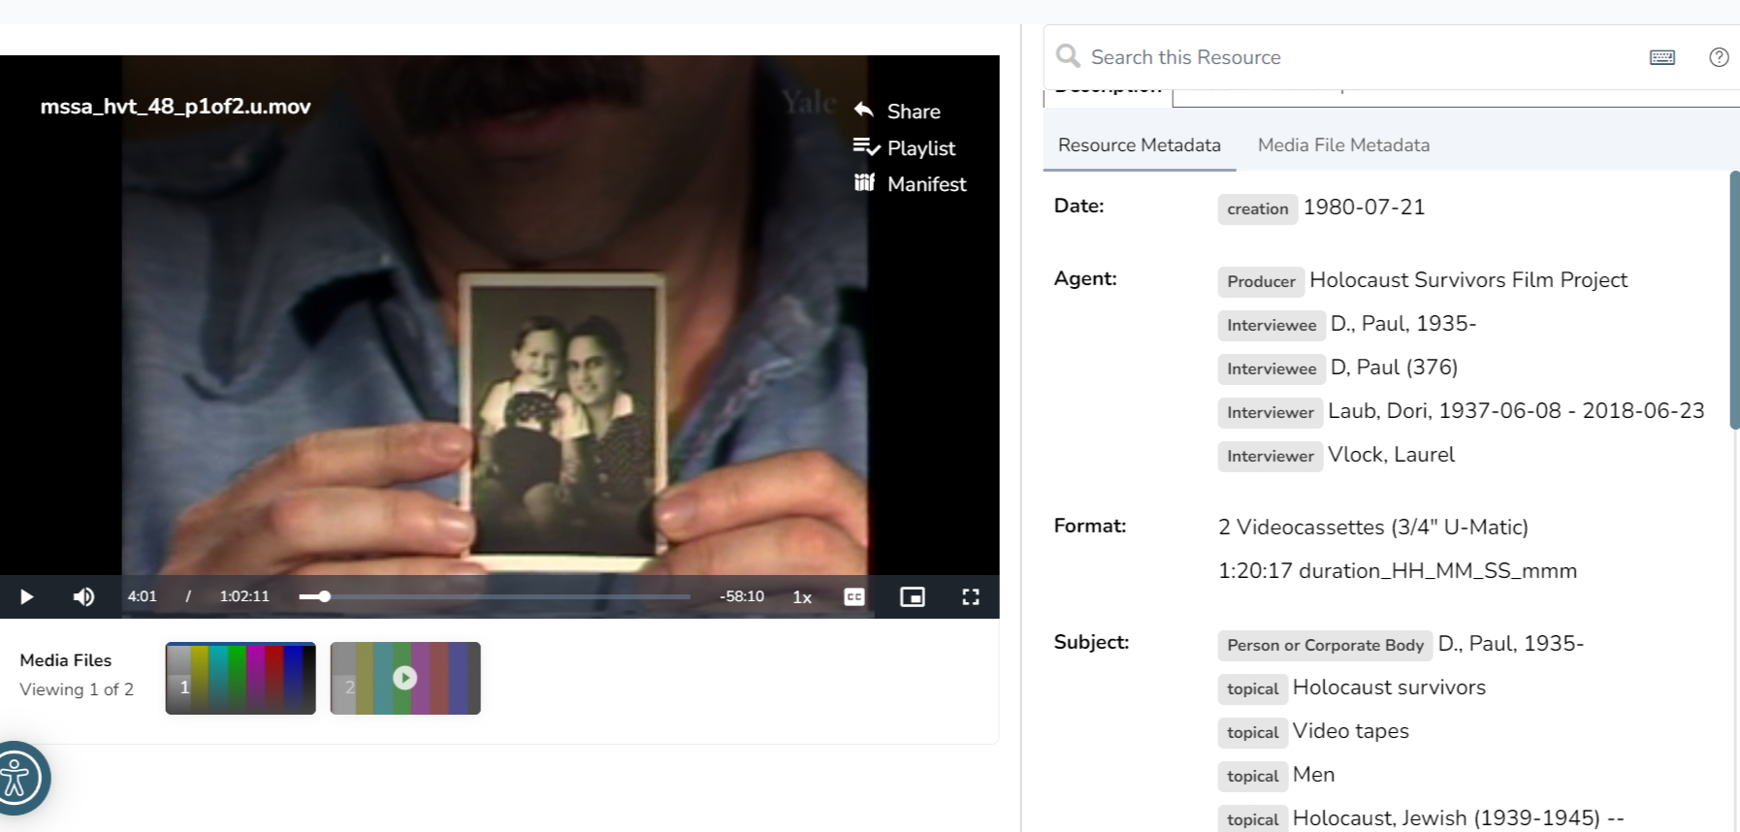Viewport: 1740px width, 832px height.
Task: Play the video
Action: pos(27,596)
